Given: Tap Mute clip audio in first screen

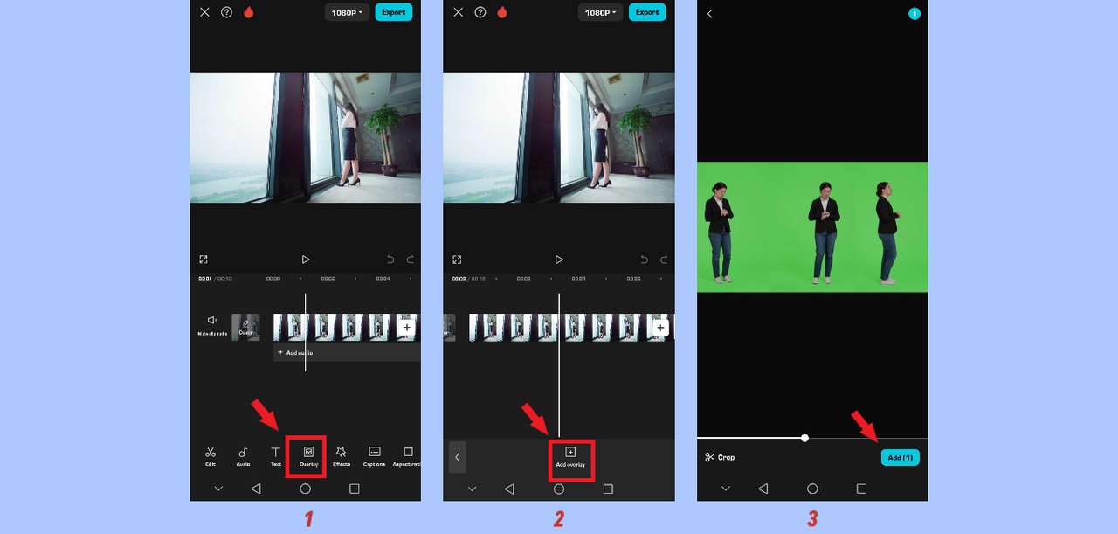Looking at the screenshot, I should click(x=211, y=326).
